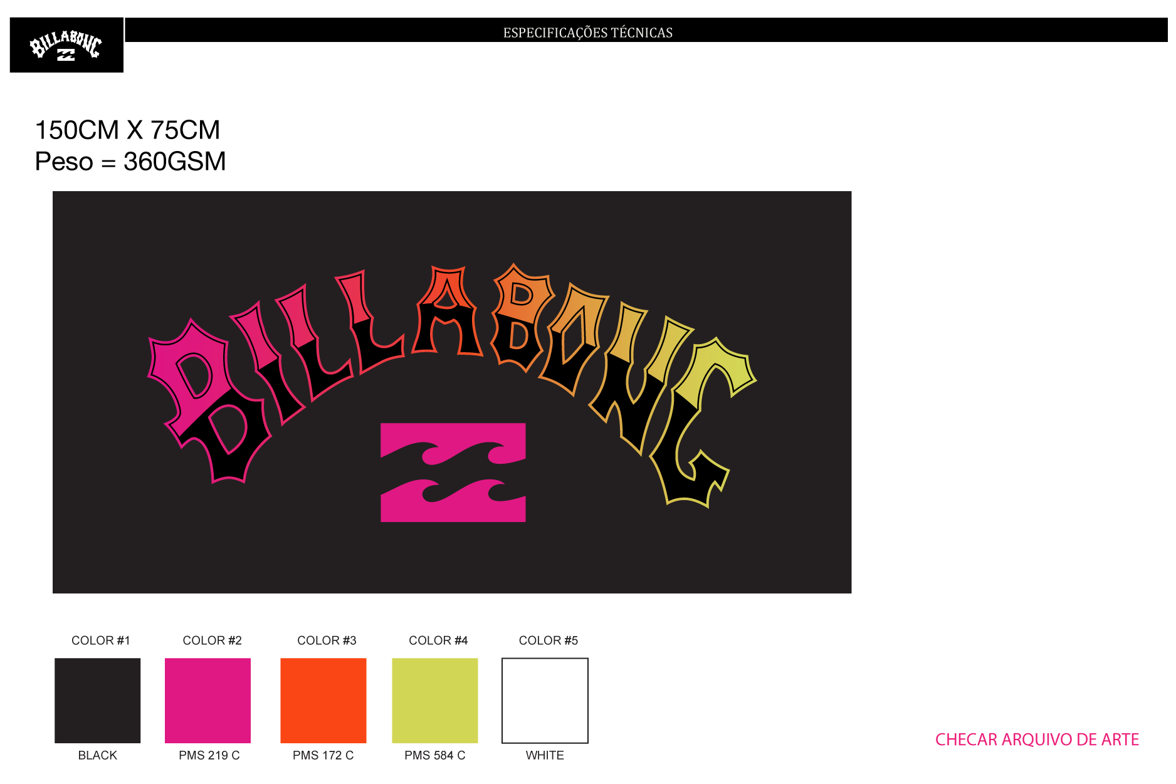Select the orange PMS 172 C swatch

click(323, 701)
